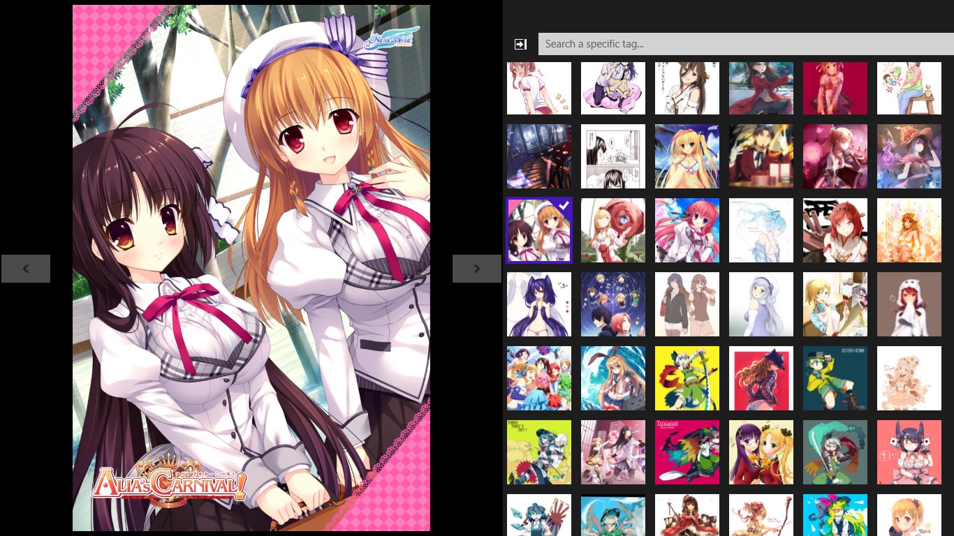The image size is (954, 536).
Task: Open the blonde girl with red rose thumbnail
Action: [x=612, y=230]
